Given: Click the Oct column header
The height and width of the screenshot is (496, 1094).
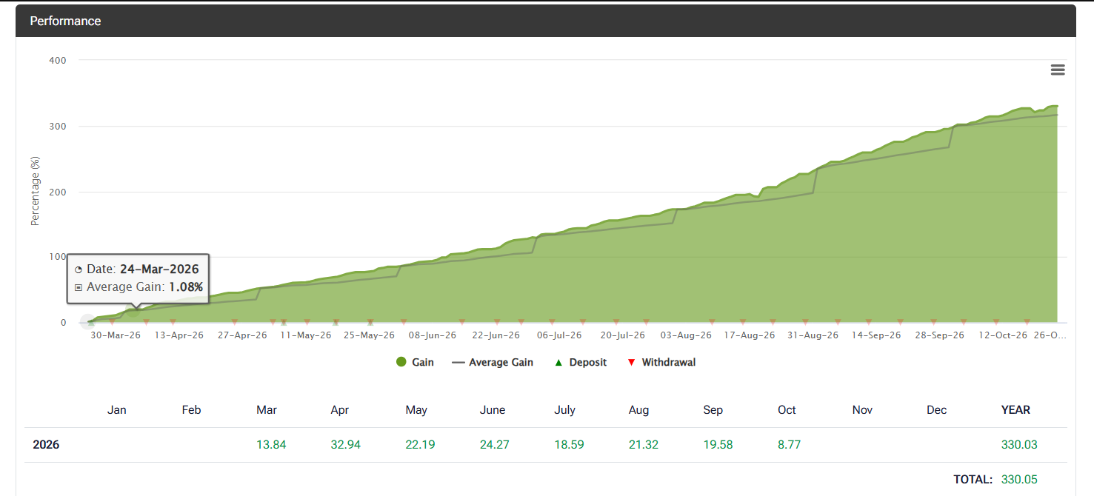Looking at the screenshot, I should click(787, 410).
